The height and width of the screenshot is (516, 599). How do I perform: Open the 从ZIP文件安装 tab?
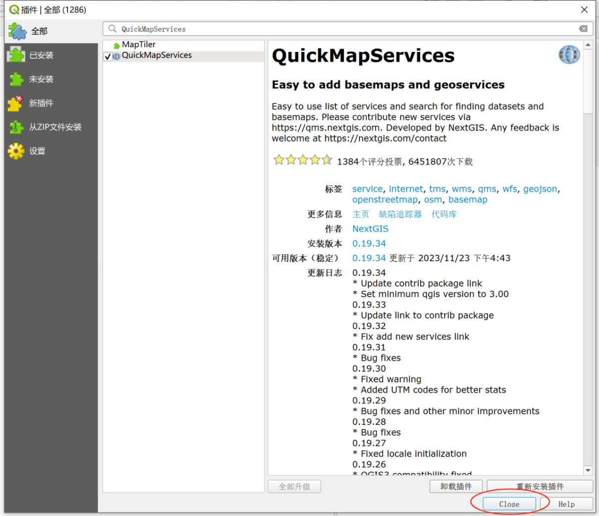coord(51,127)
